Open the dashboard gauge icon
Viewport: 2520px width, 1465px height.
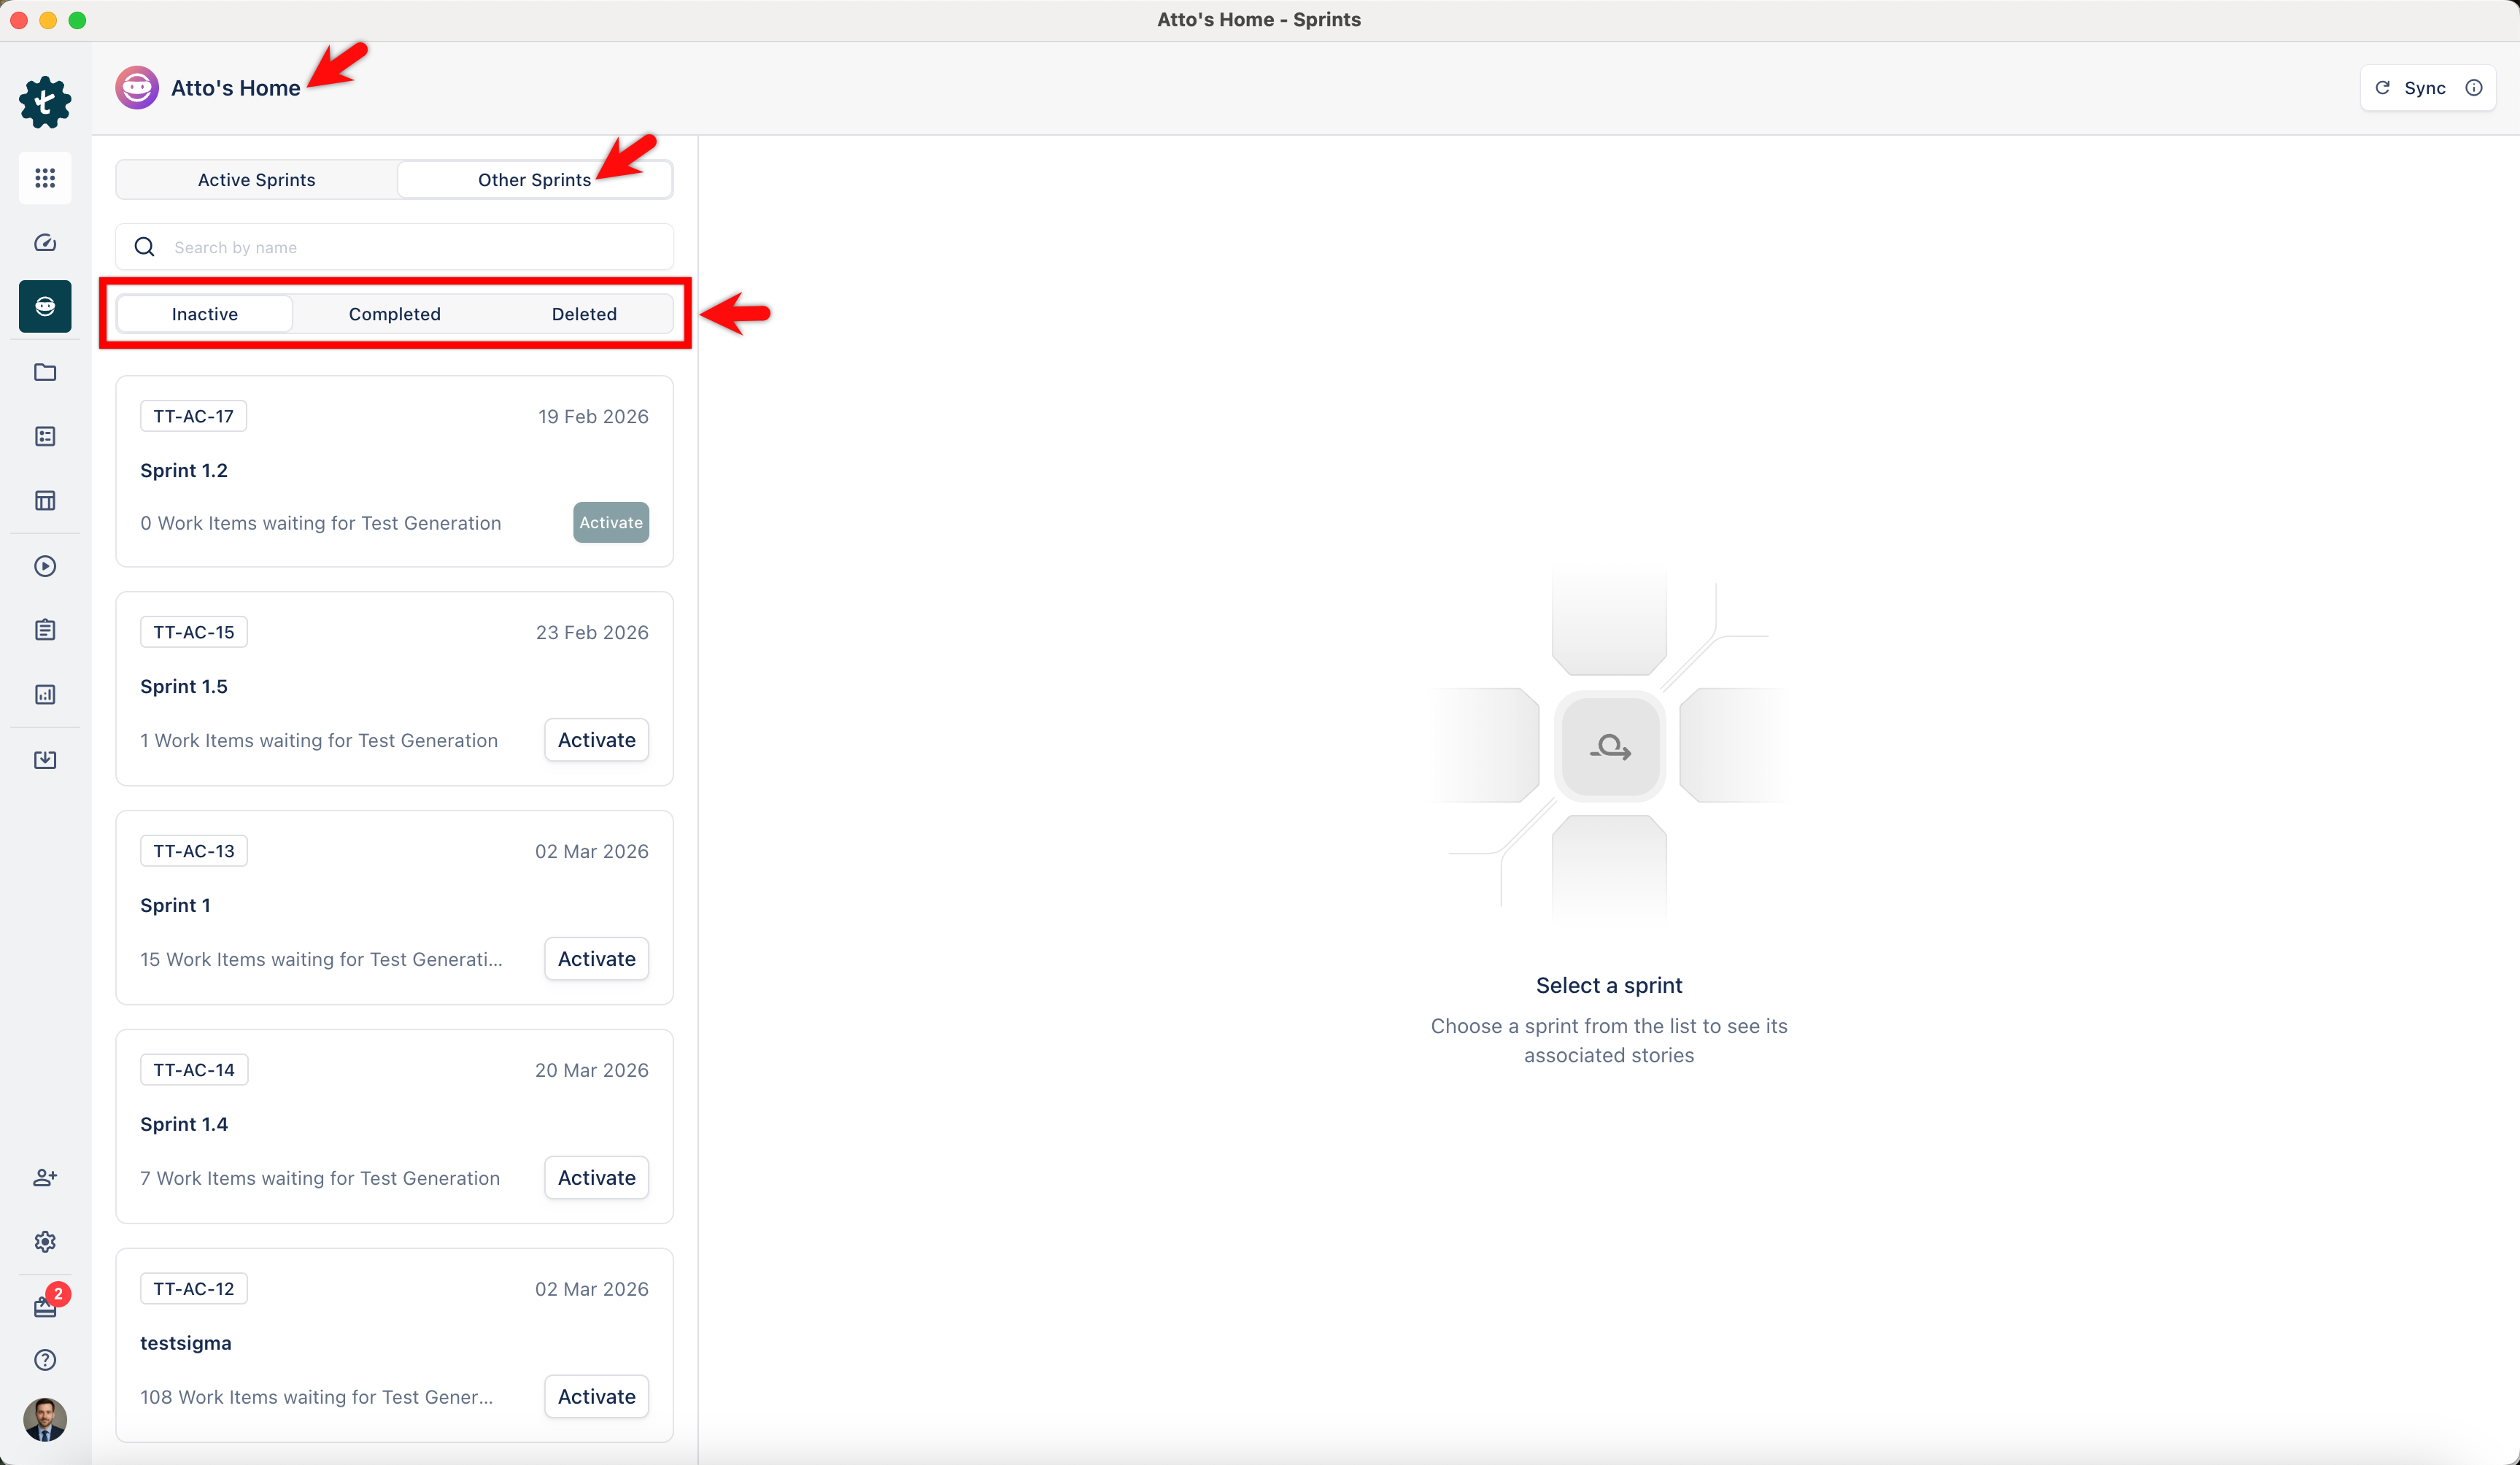tap(45, 243)
